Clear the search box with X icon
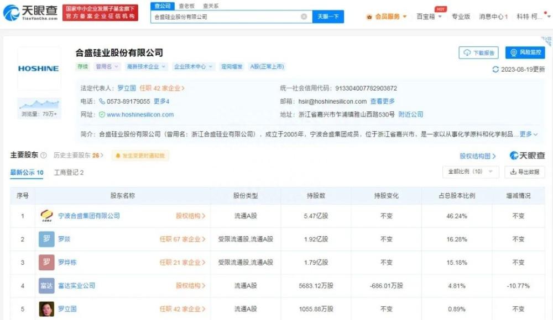Image resolution: width=553 pixels, height=320 pixels. click(304, 17)
